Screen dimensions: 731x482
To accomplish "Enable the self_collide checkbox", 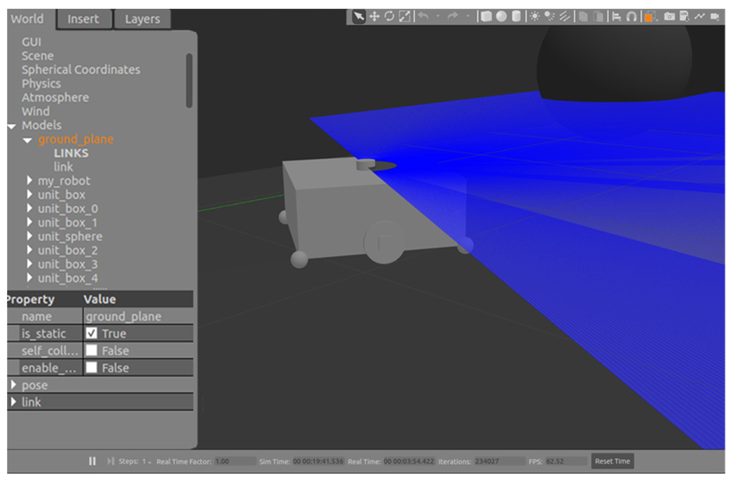I will (x=91, y=350).
